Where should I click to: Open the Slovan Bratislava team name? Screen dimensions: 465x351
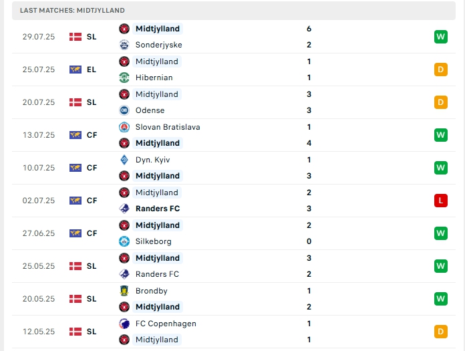click(x=168, y=127)
